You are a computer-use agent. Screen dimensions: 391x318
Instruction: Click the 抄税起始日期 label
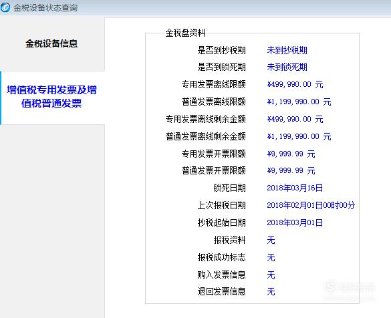click(221, 222)
